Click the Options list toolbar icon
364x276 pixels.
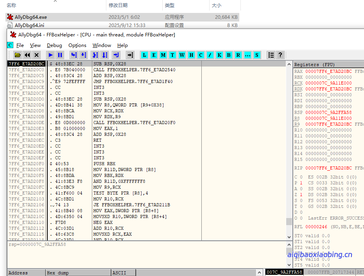tap(271, 55)
